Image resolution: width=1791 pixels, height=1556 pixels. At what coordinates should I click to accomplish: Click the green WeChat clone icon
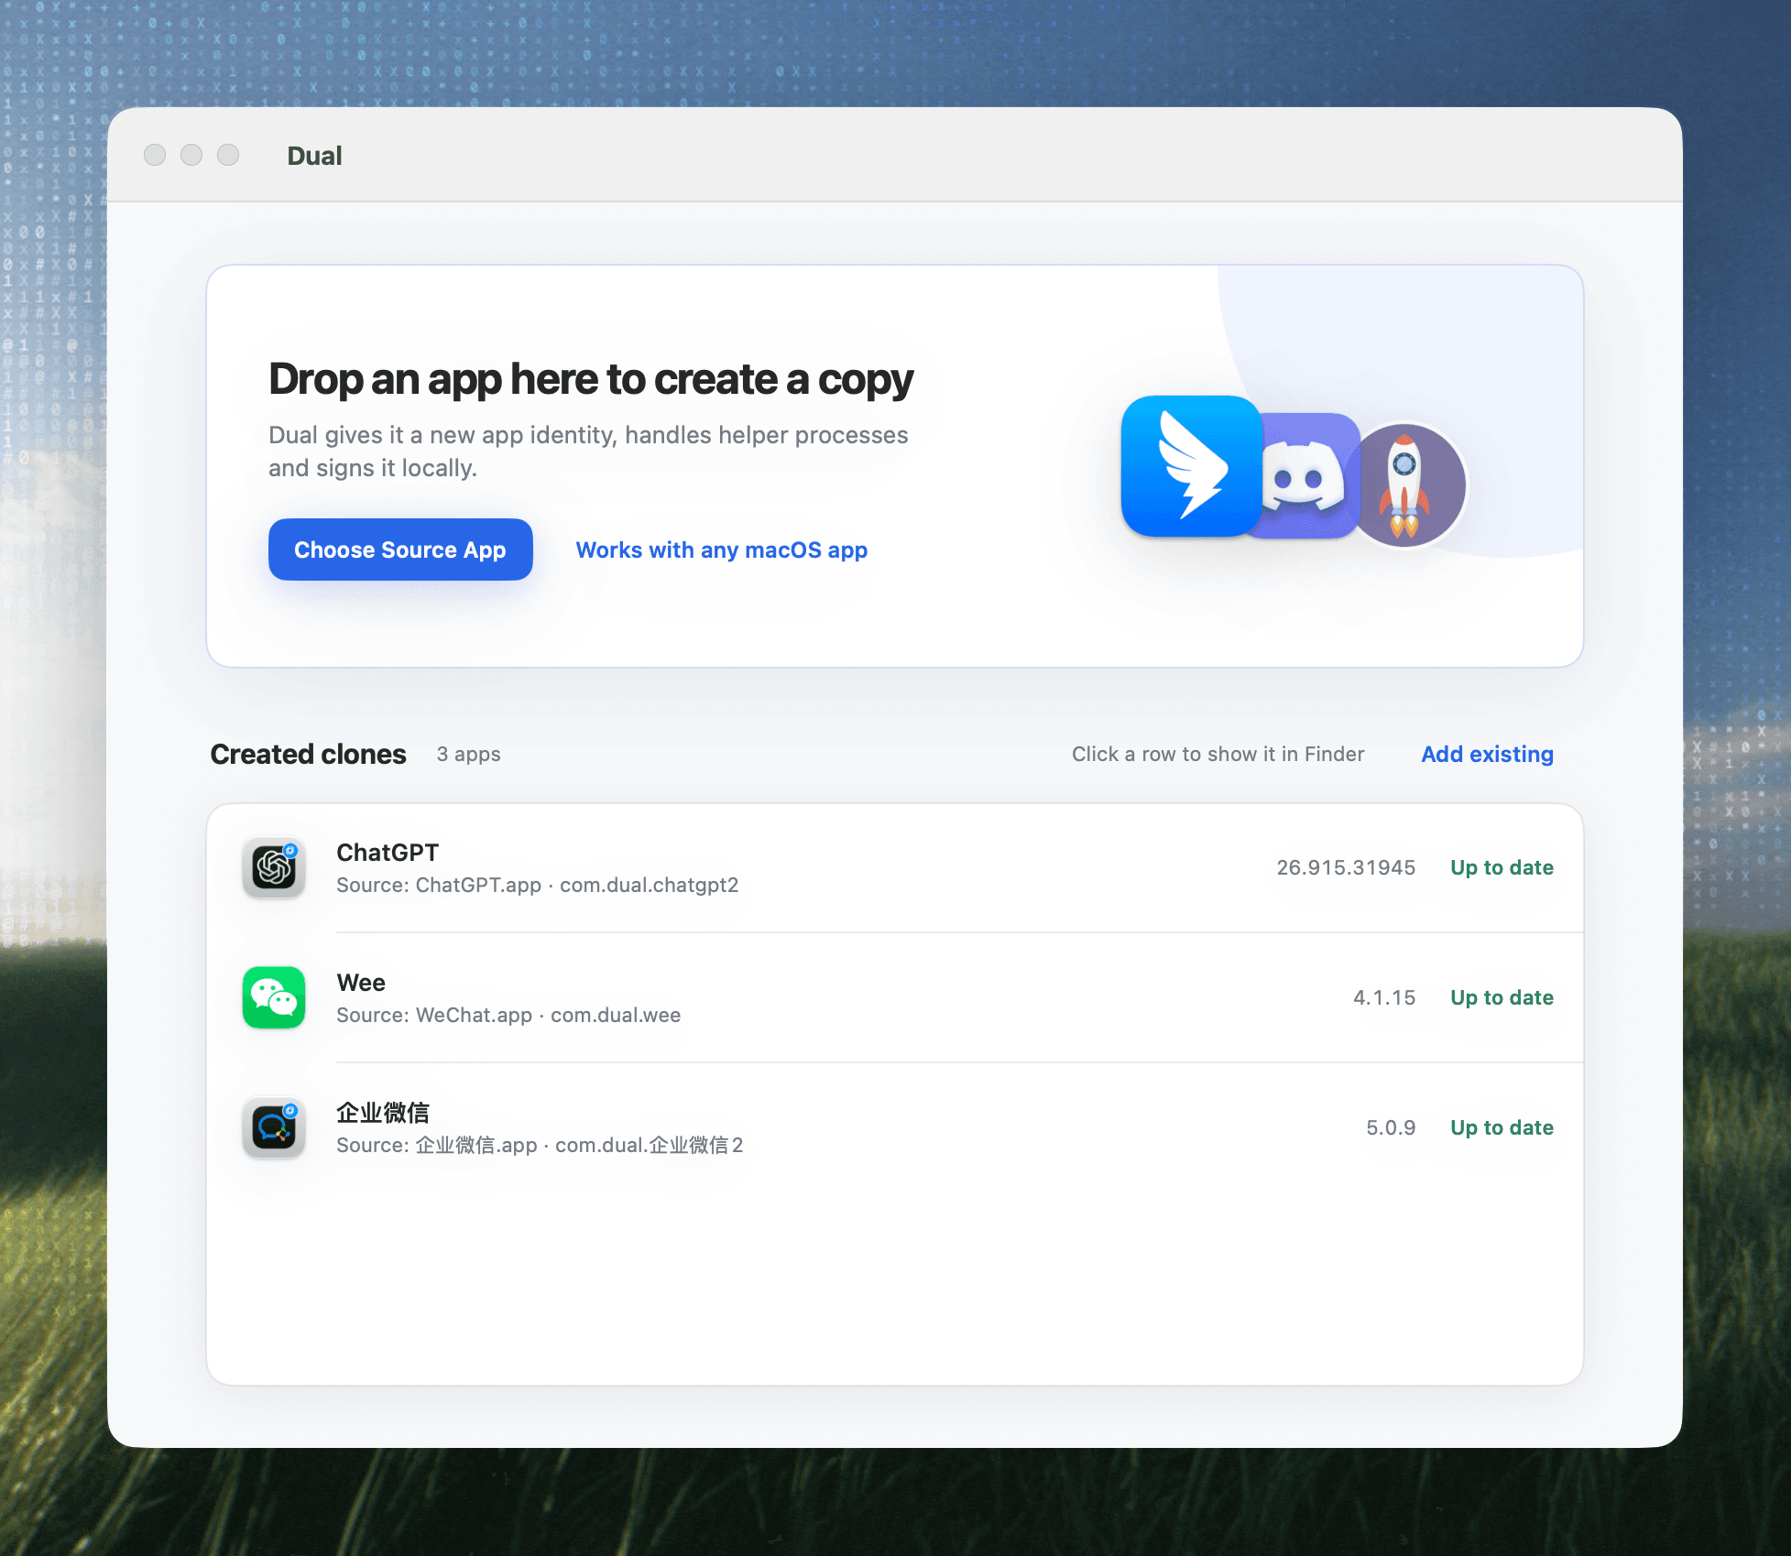click(x=274, y=997)
